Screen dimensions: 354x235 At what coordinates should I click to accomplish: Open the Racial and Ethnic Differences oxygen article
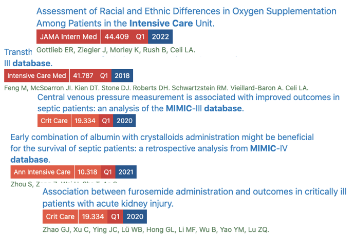(x=187, y=17)
